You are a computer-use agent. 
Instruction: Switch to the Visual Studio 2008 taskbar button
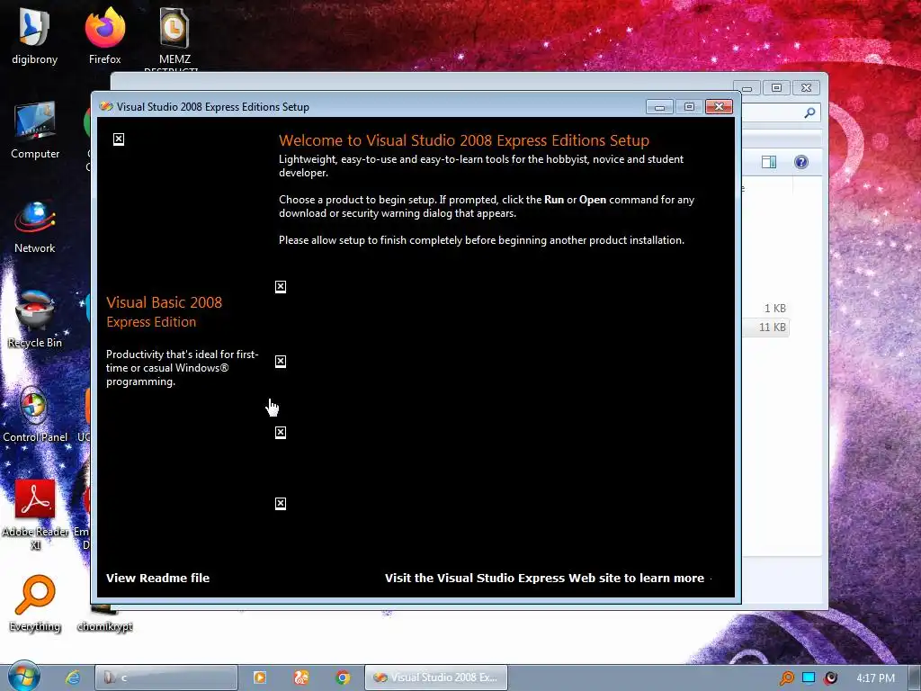pyautogui.click(x=436, y=678)
